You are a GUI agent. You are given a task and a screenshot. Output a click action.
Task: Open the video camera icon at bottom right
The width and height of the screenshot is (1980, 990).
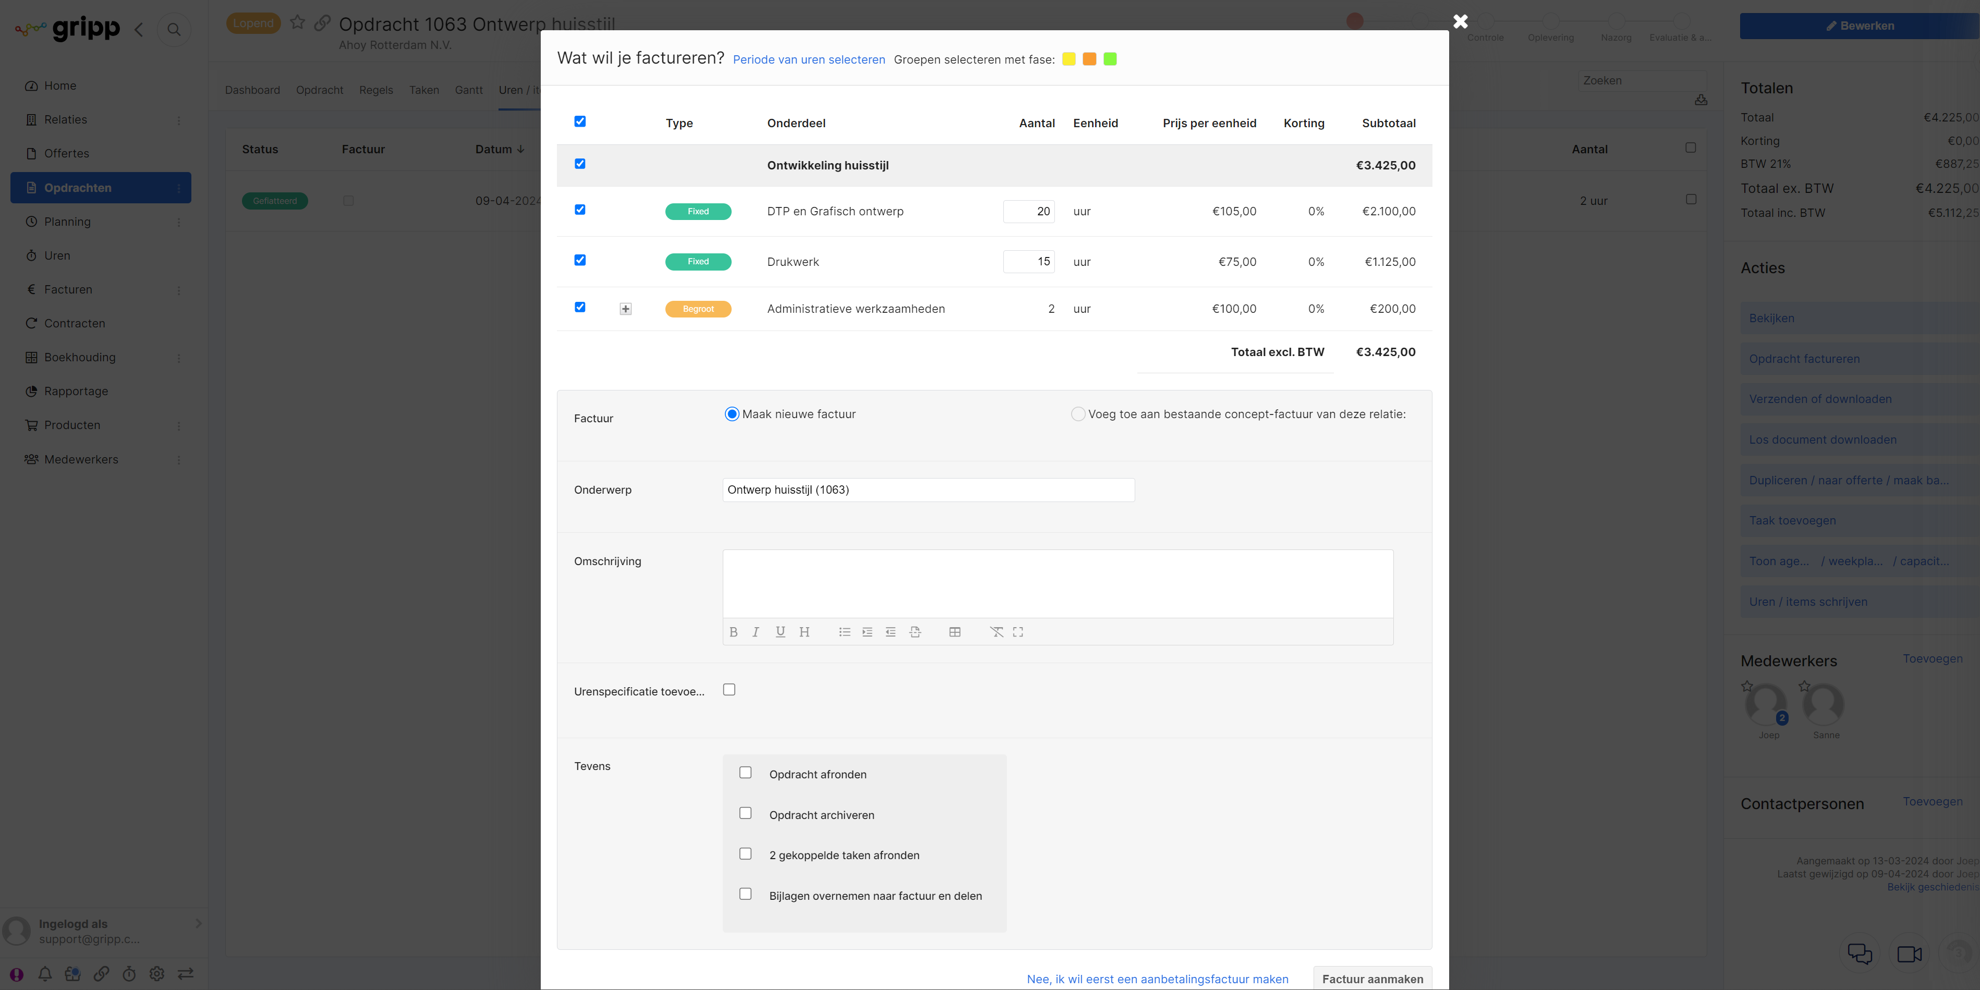coord(1909,954)
